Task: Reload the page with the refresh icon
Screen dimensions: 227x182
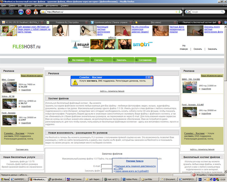Action: coord(21,12)
